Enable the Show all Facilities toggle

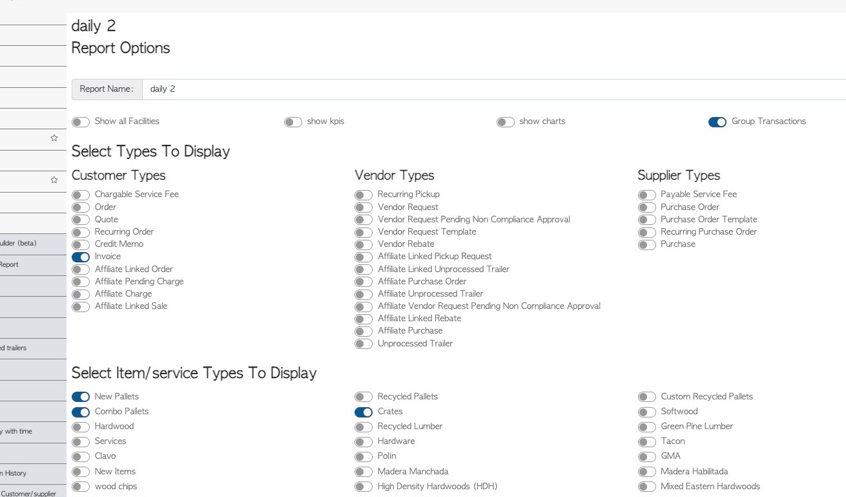coord(81,122)
